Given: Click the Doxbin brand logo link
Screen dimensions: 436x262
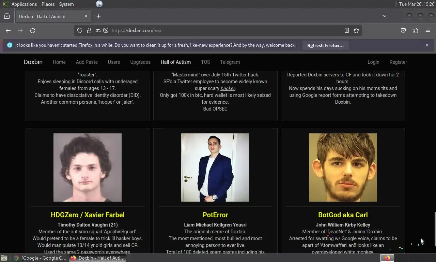Looking at the screenshot, I should pos(33,62).
